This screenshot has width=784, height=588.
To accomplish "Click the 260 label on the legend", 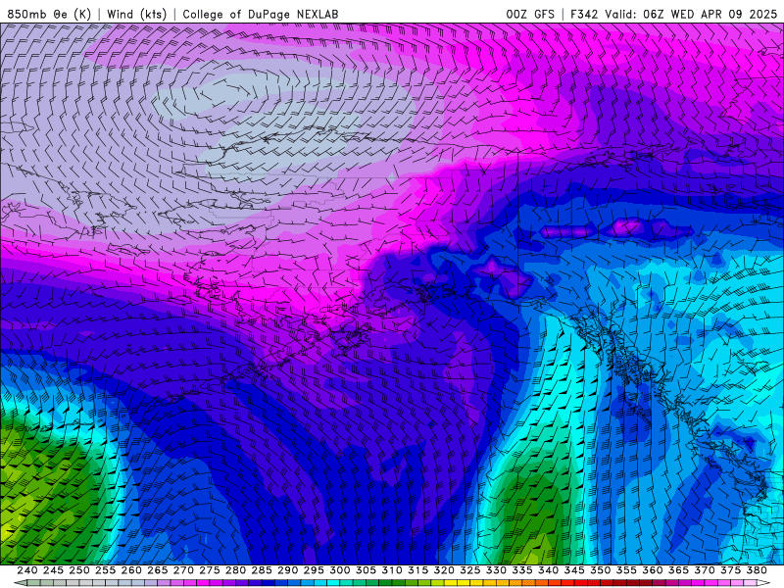I will tap(131, 570).
